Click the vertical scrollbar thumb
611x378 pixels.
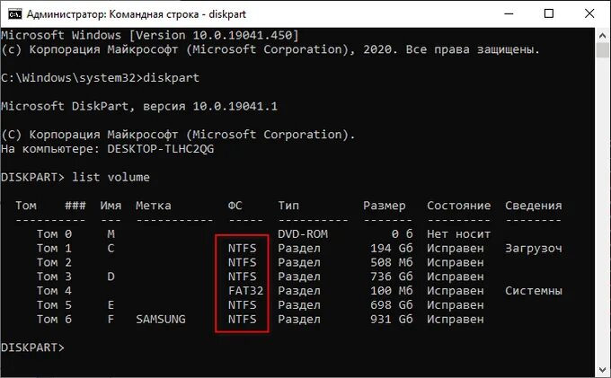(602, 50)
